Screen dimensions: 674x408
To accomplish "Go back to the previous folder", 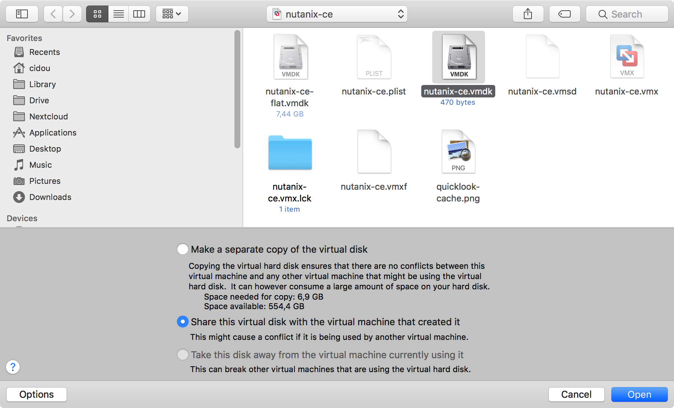I will (53, 14).
